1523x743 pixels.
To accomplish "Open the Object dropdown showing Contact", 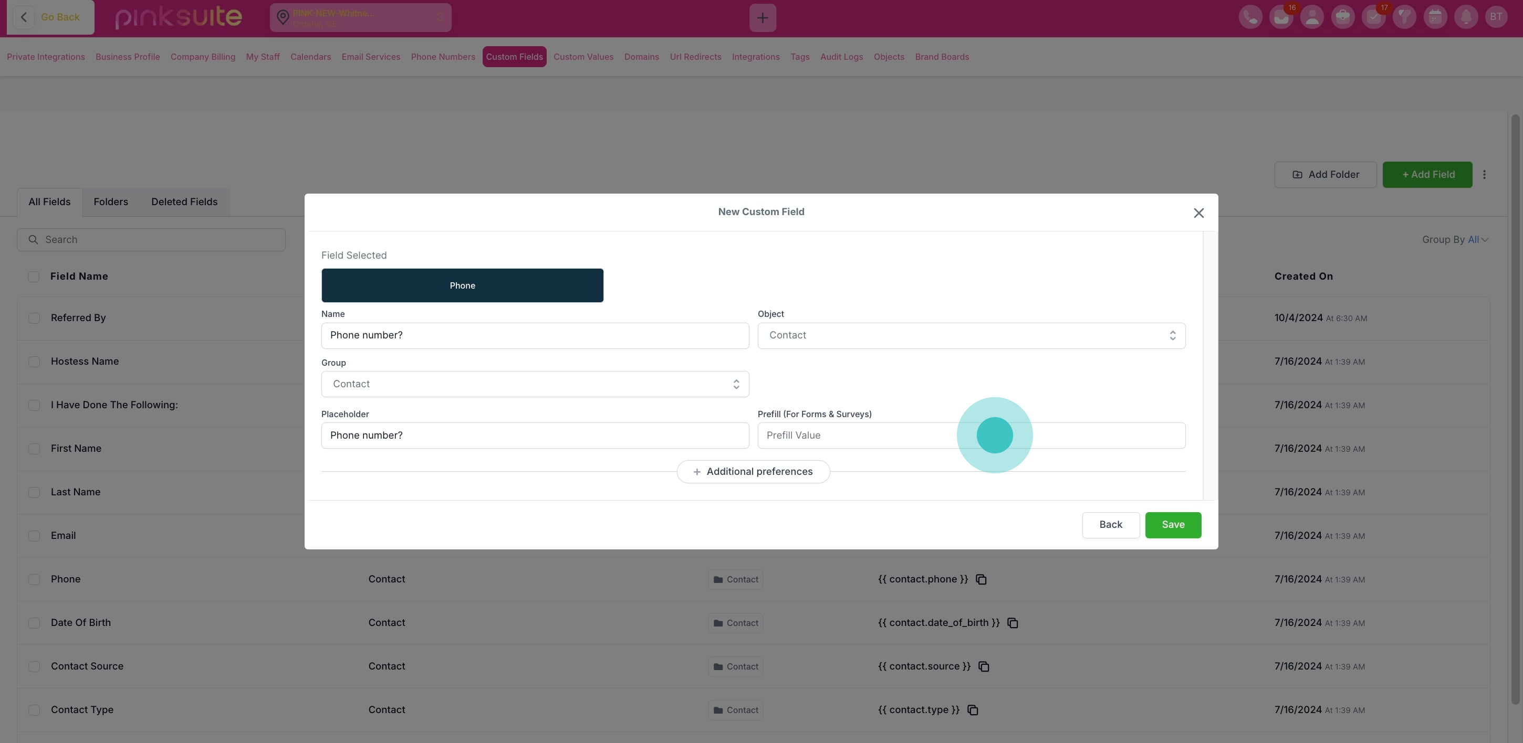I will coord(971,335).
